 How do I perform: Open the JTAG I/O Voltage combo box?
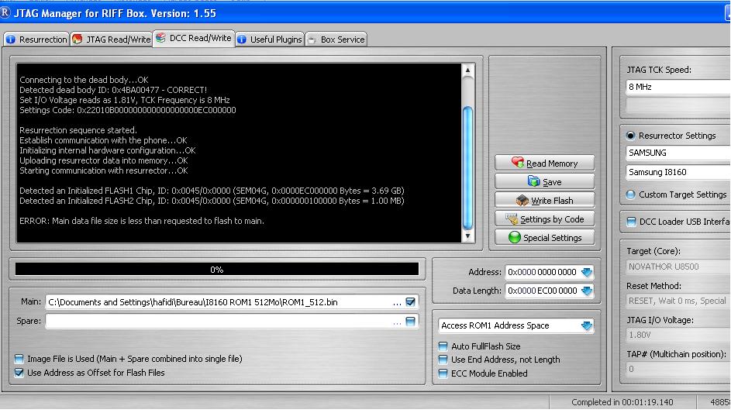point(678,335)
